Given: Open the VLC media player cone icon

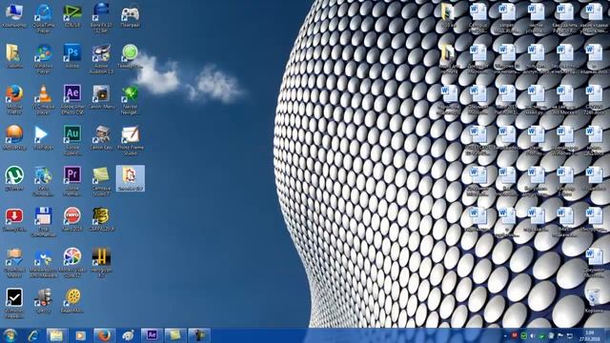Looking at the screenshot, I should point(43,99).
